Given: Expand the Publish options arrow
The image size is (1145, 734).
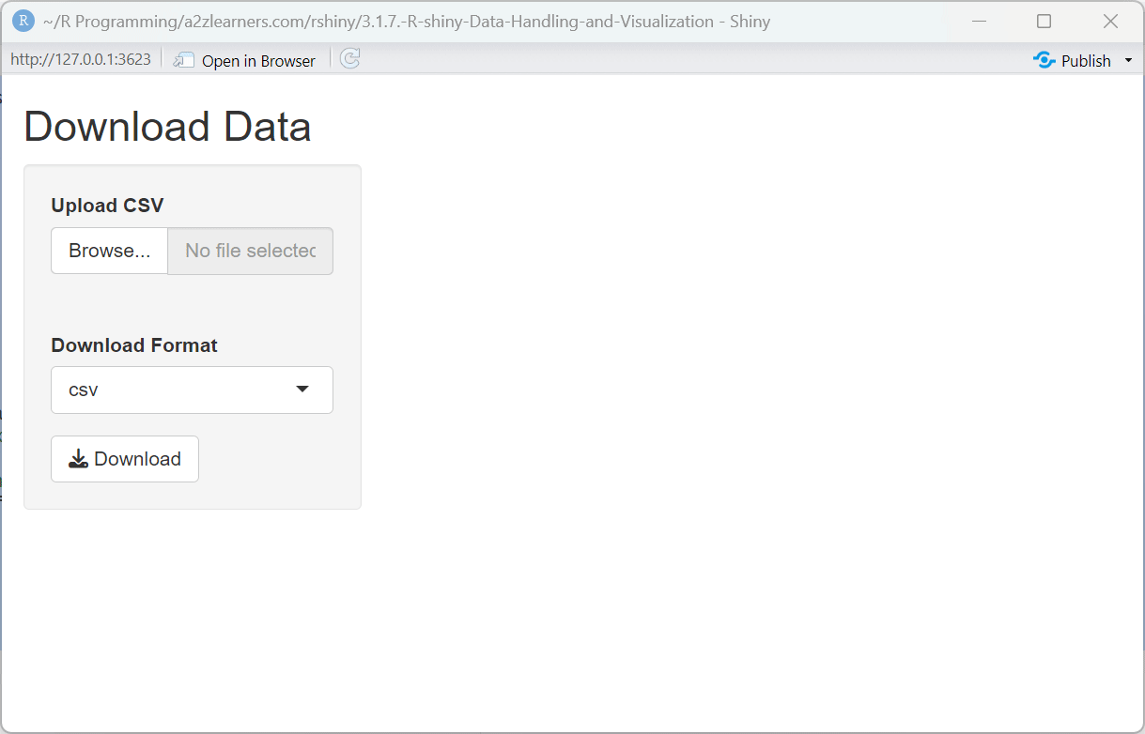Looking at the screenshot, I should [x=1128, y=61].
